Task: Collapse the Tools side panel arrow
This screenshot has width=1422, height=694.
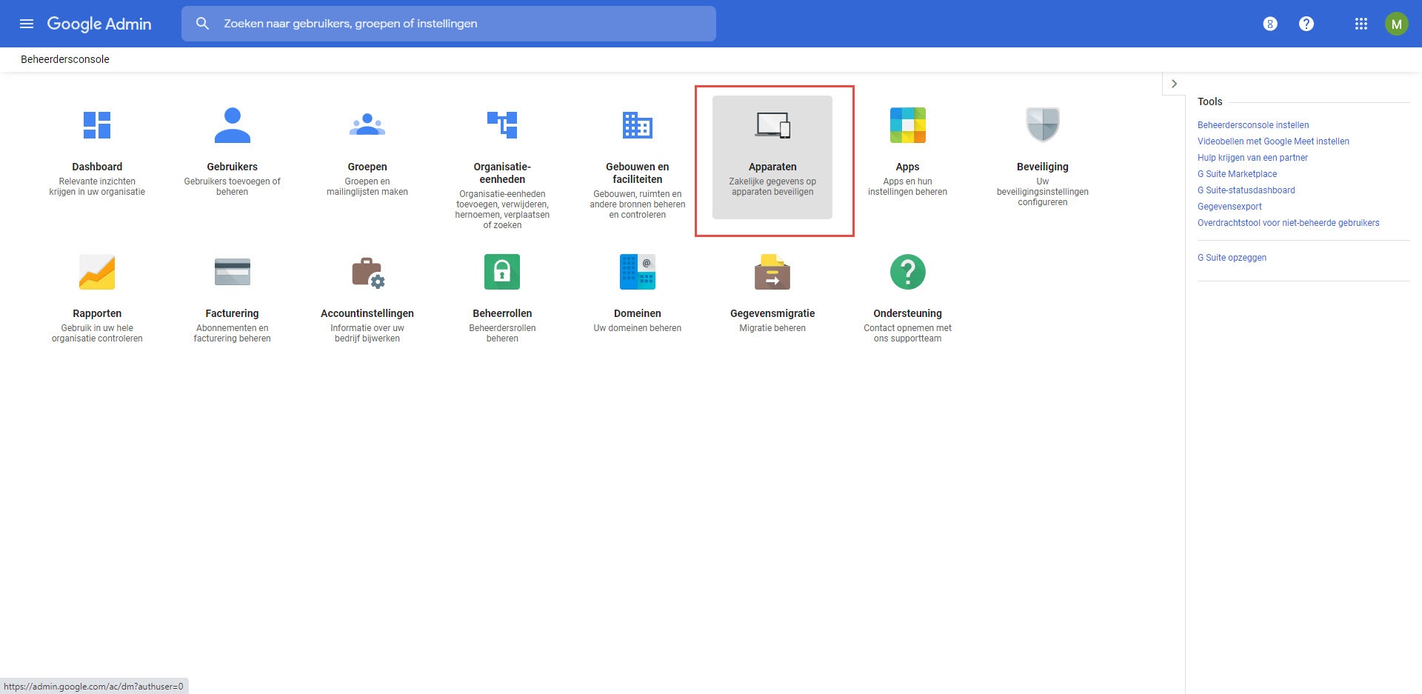Action: [x=1174, y=84]
